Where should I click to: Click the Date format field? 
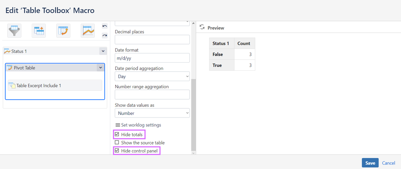point(152,58)
